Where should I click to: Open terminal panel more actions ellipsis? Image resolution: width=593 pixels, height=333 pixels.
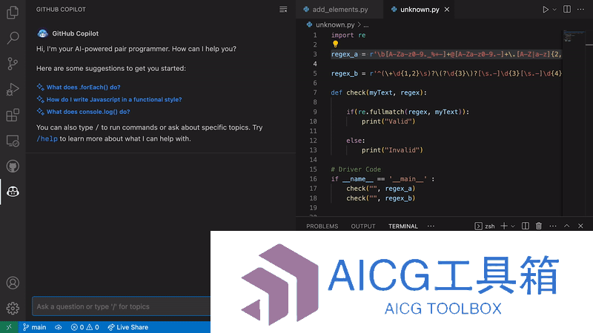click(x=552, y=226)
